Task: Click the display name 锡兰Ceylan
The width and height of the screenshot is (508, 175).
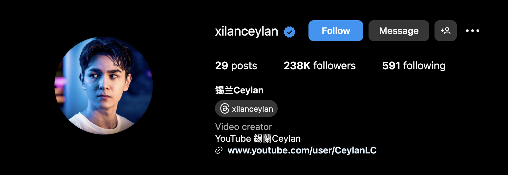Action: coord(239,90)
